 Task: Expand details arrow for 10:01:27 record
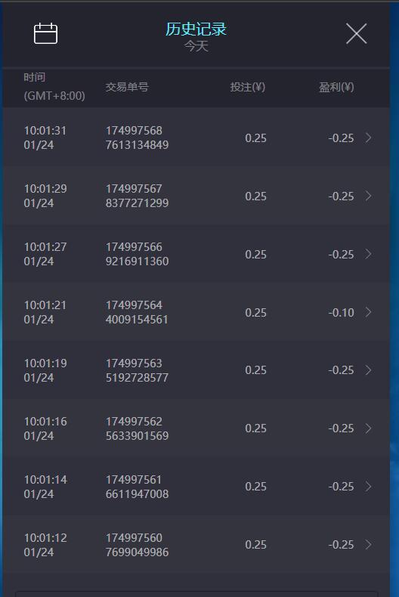click(x=368, y=254)
